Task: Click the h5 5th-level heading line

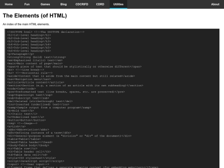Action: (x=29, y=48)
